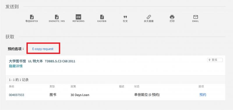Screen dimensions: 233x110
Task: Click the 政策 column header
Action: pos(73,86)
